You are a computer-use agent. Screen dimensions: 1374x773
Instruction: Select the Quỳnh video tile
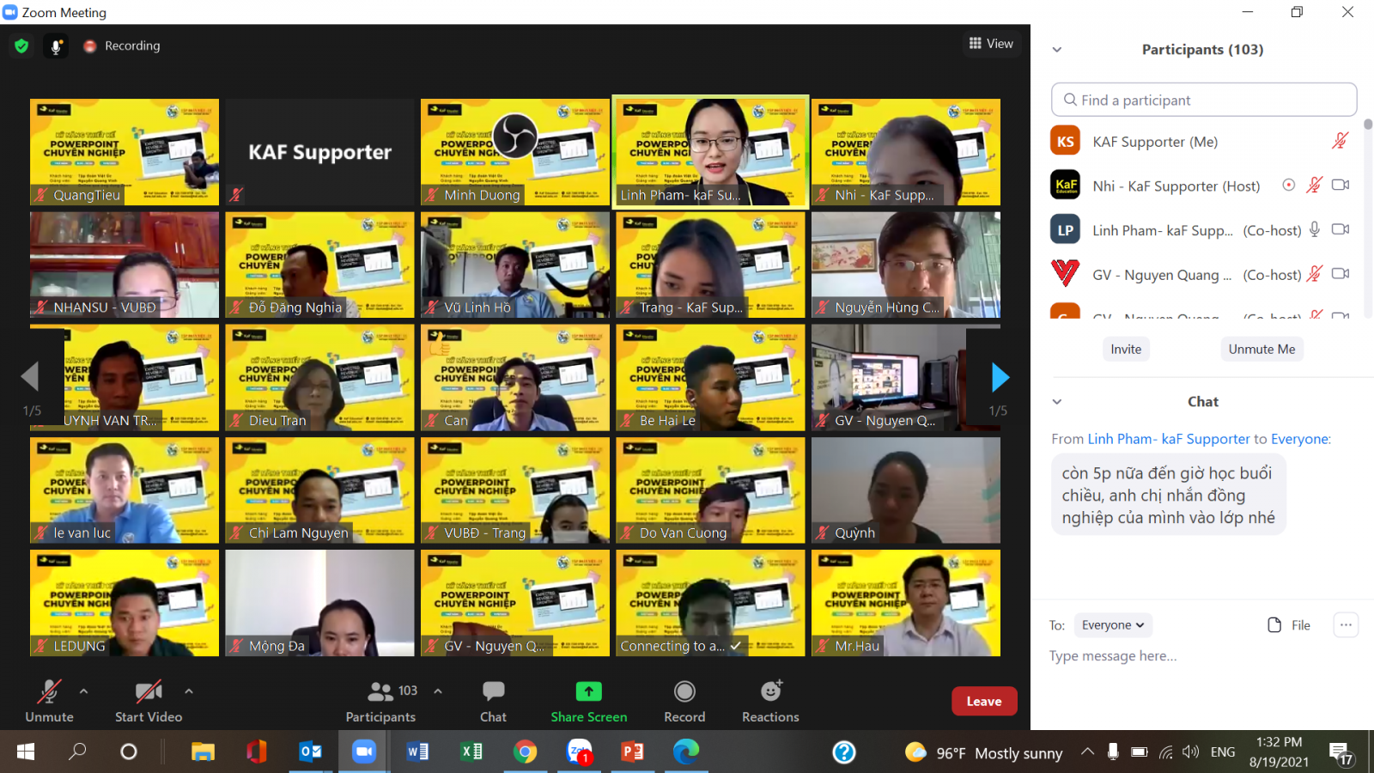(x=906, y=490)
